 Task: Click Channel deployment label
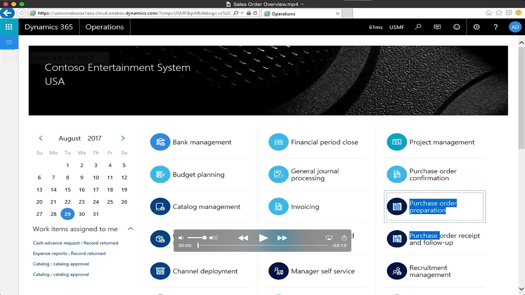205,271
